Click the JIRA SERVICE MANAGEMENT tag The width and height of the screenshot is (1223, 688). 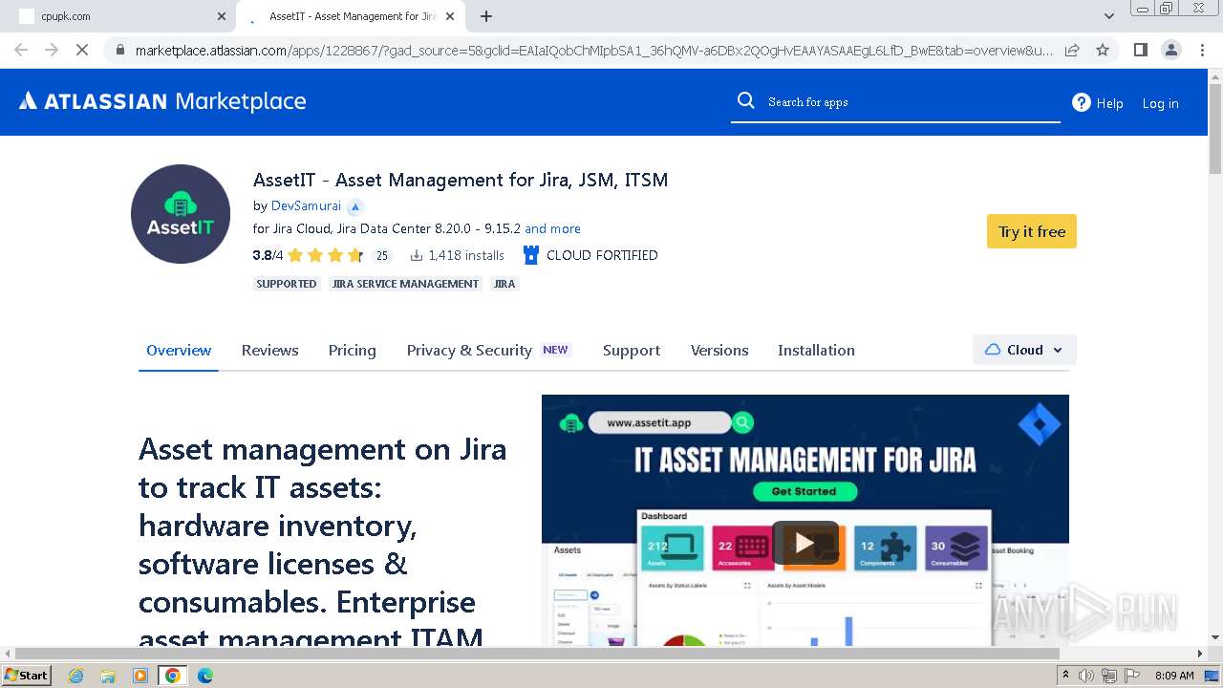point(406,284)
